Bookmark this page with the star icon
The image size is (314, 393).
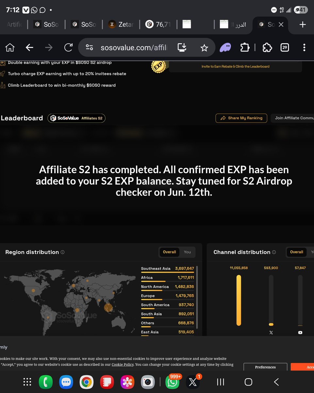point(204,48)
